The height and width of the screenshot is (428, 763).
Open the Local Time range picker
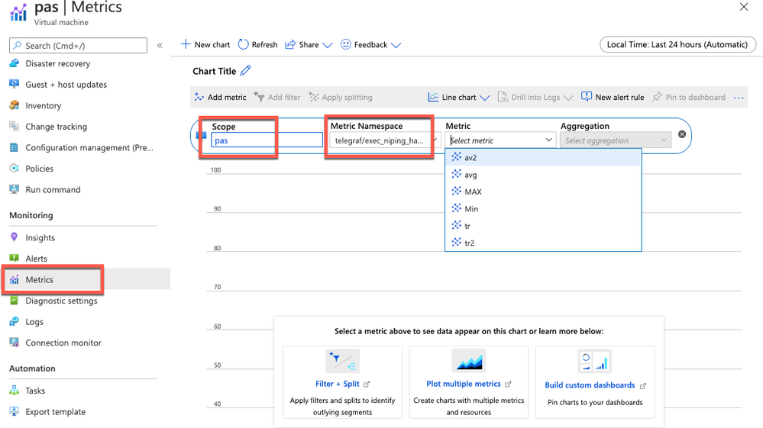coord(677,44)
